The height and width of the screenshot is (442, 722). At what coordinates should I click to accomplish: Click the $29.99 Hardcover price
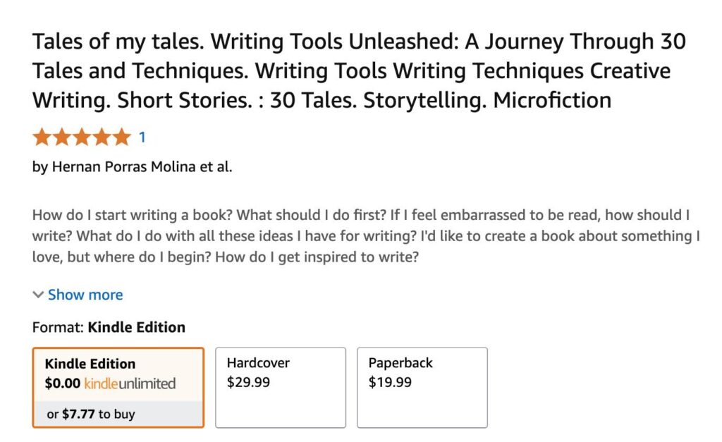(248, 383)
